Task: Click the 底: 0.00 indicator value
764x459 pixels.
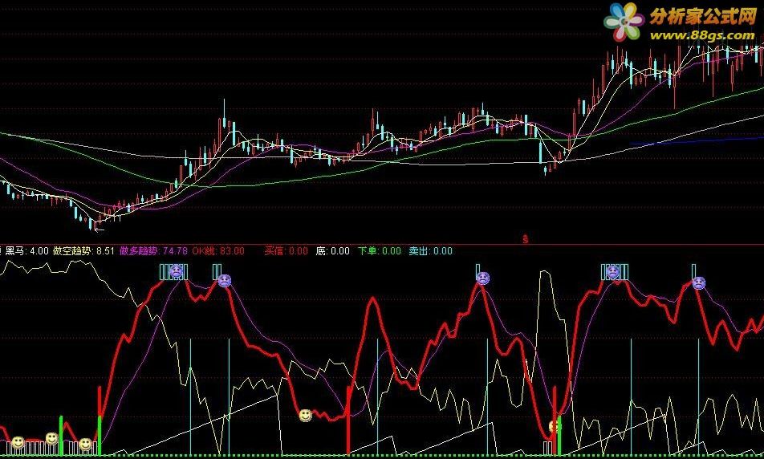Action: 333,251
